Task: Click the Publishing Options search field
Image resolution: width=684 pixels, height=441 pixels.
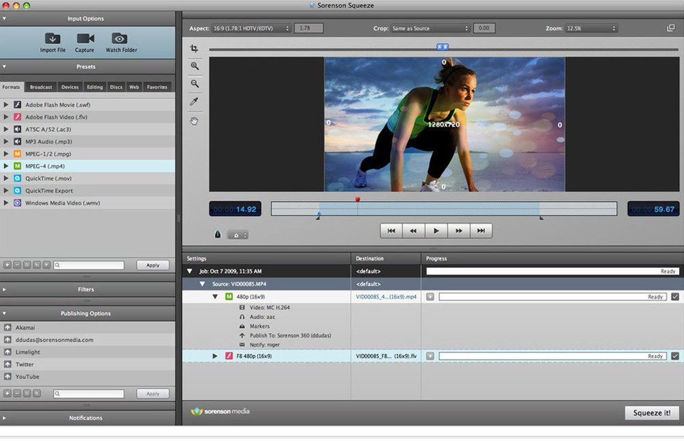Action: tap(89, 393)
